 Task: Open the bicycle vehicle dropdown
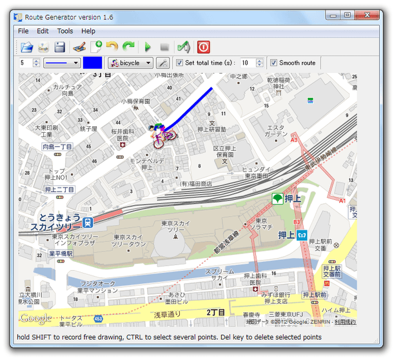point(130,63)
